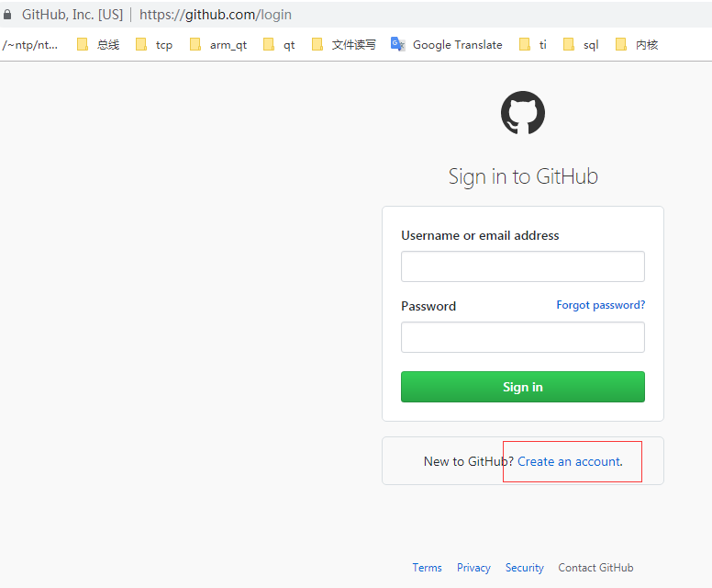Focus the Password input field
The width and height of the screenshot is (712, 588).
(x=523, y=337)
